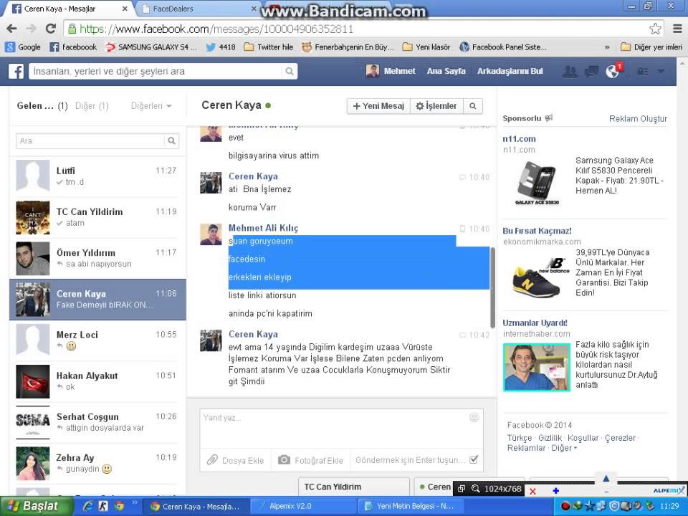Click the page's vertical scrollbar up arrow
688x516 pixels.
(682, 63)
